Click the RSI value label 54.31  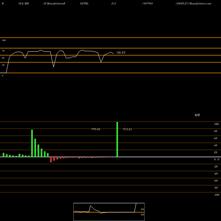(x=121, y=53)
